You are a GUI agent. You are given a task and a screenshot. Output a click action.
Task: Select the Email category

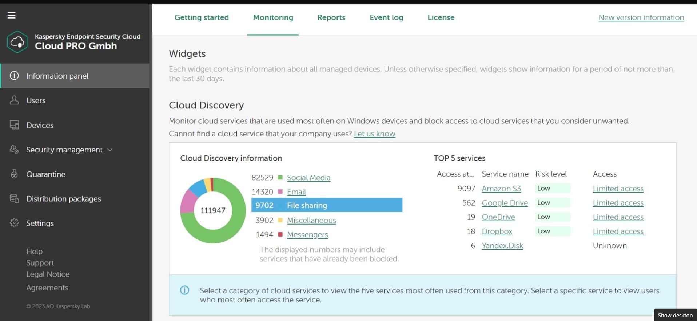(x=296, y=191)
